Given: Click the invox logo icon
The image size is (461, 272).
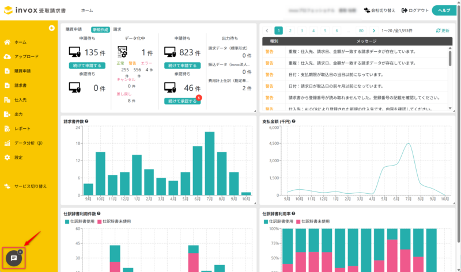Looking at the screenshot, I should 8,10.
